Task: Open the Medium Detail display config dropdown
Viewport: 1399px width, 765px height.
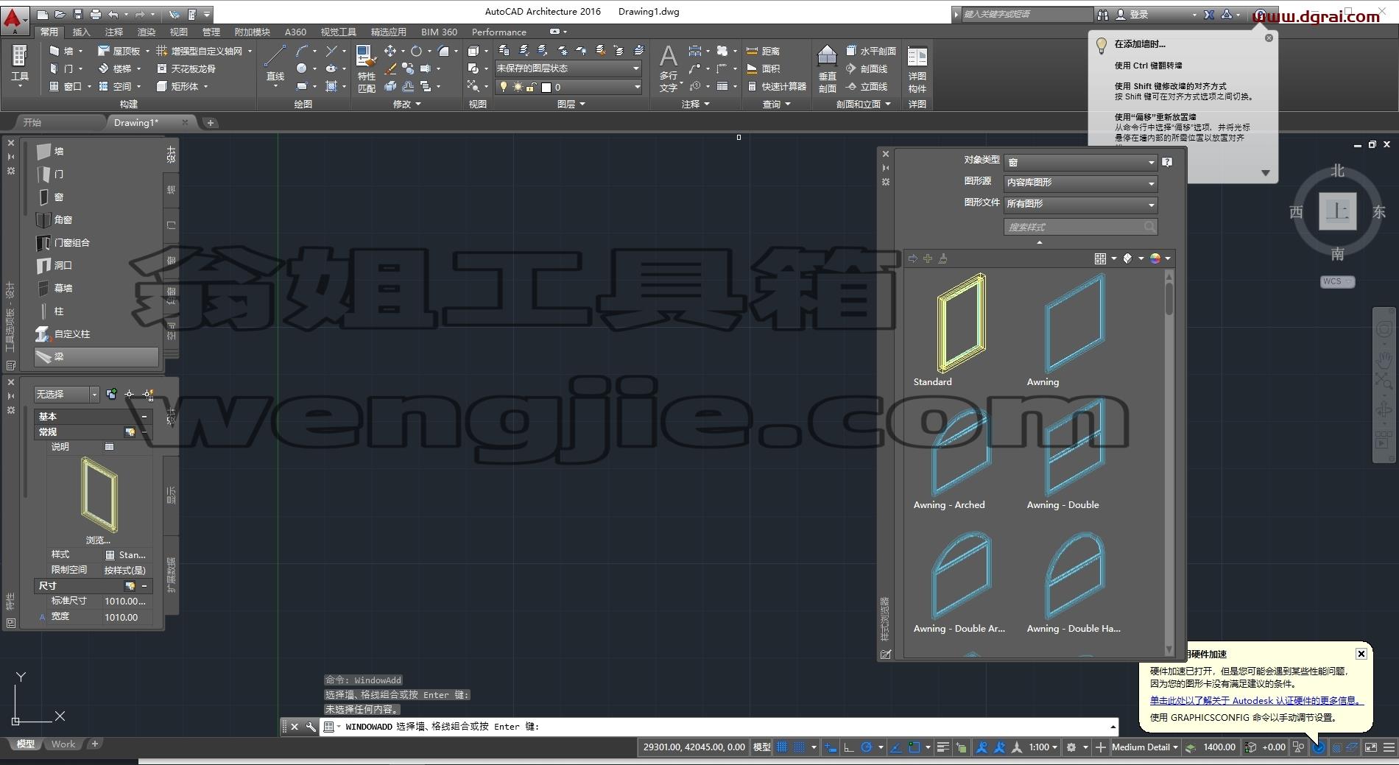Action: 1144,747
